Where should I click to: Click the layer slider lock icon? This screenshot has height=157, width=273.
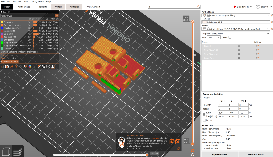tap(192, 151)
